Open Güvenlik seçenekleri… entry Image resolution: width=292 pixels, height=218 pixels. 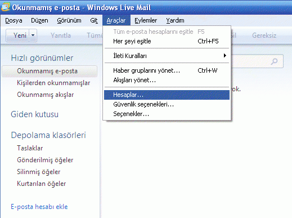click(167, 104)
